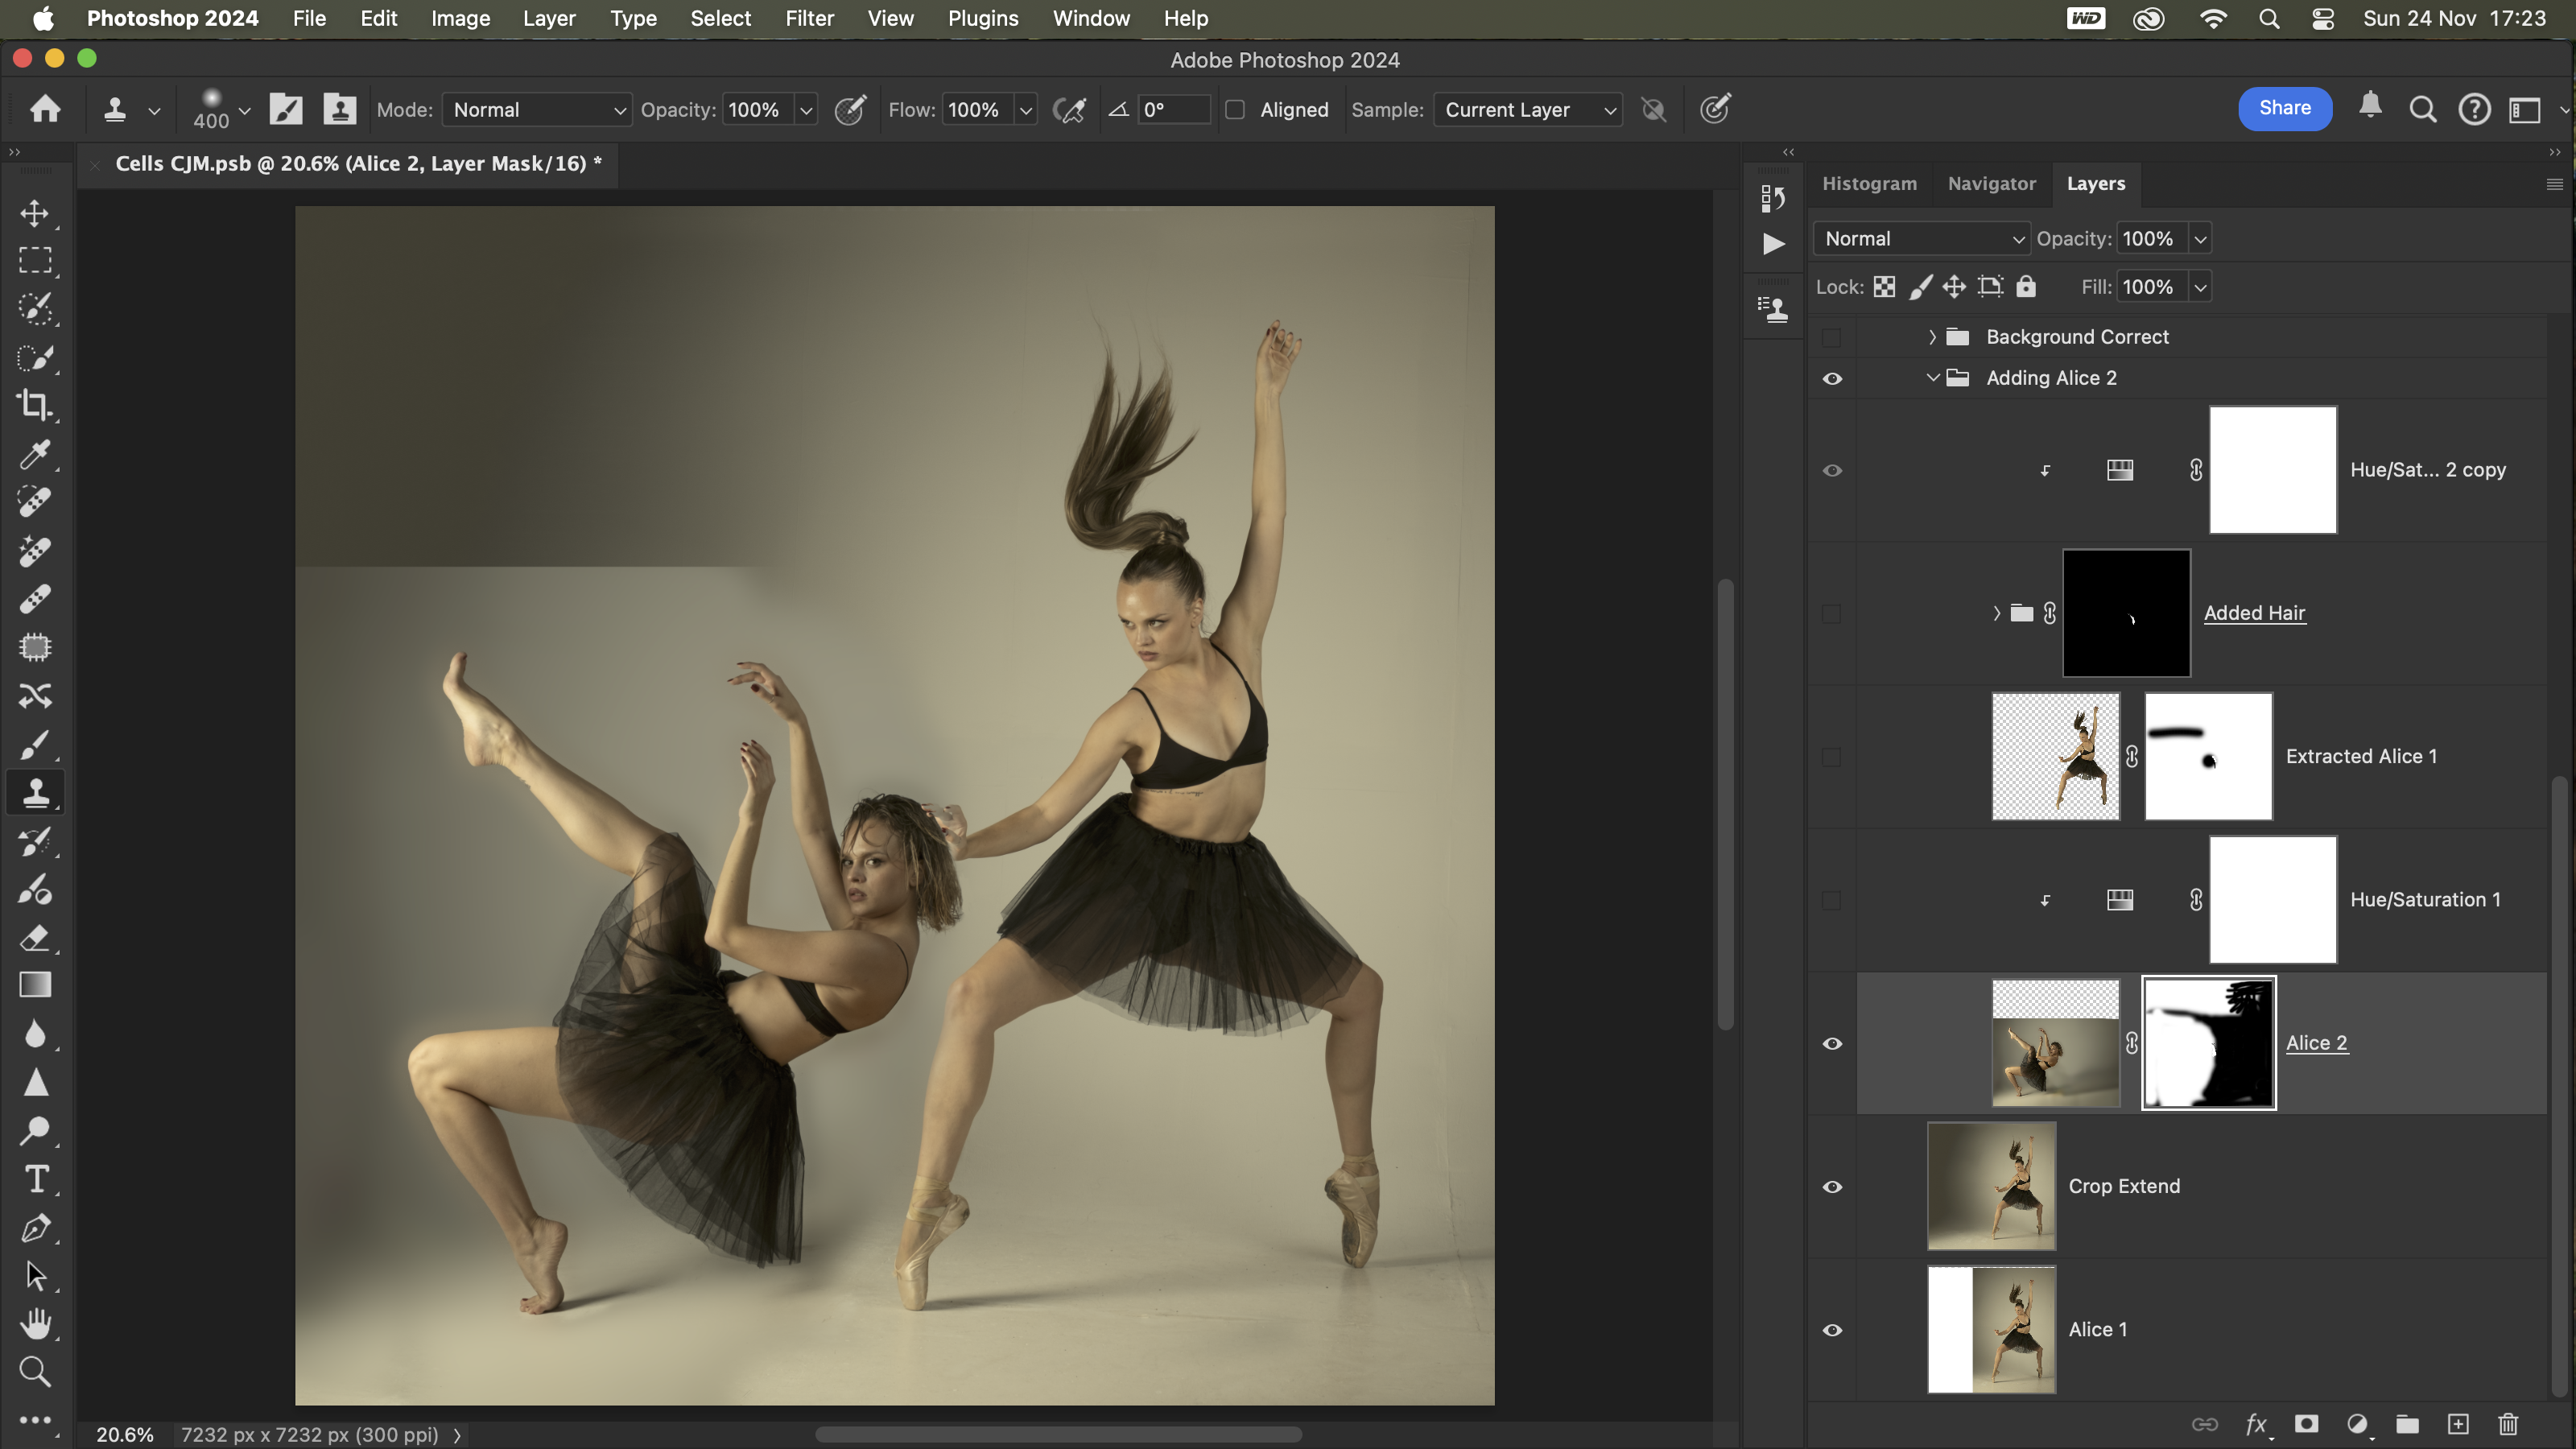
Task: Click the add layer mask icon
Action: (2306, 1424)
